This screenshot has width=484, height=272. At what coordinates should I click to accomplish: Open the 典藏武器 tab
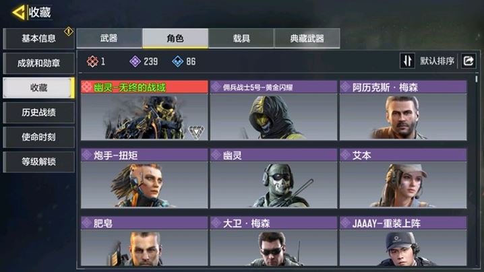click(x=307, y=38)
